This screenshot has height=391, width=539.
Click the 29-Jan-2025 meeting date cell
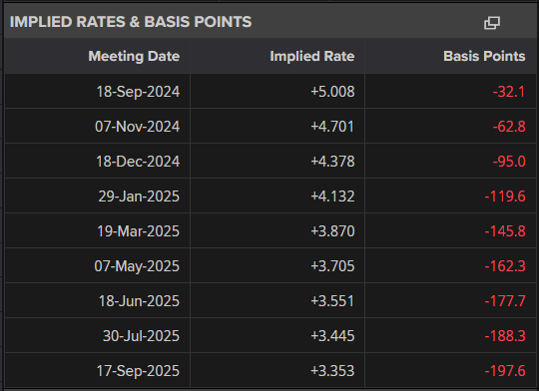pyautogui.click(x=139, y=196)
